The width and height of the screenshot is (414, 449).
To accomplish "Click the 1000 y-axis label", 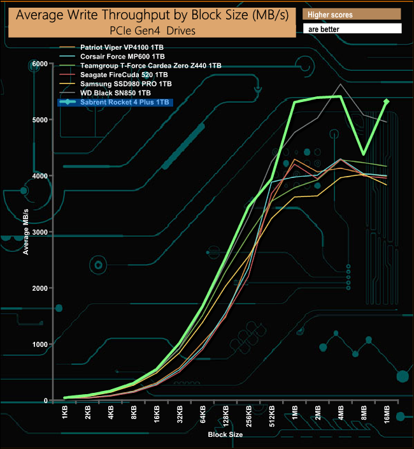I will (39, 344).
